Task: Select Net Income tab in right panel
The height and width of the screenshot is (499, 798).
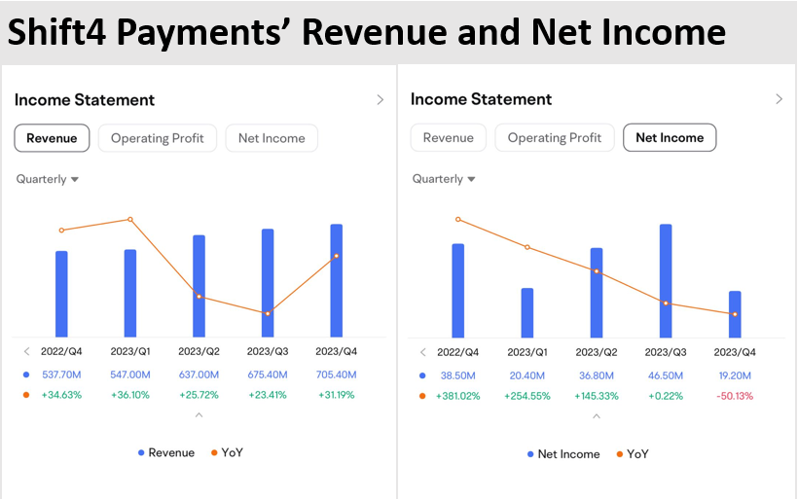Action: [x=670, y=137]
